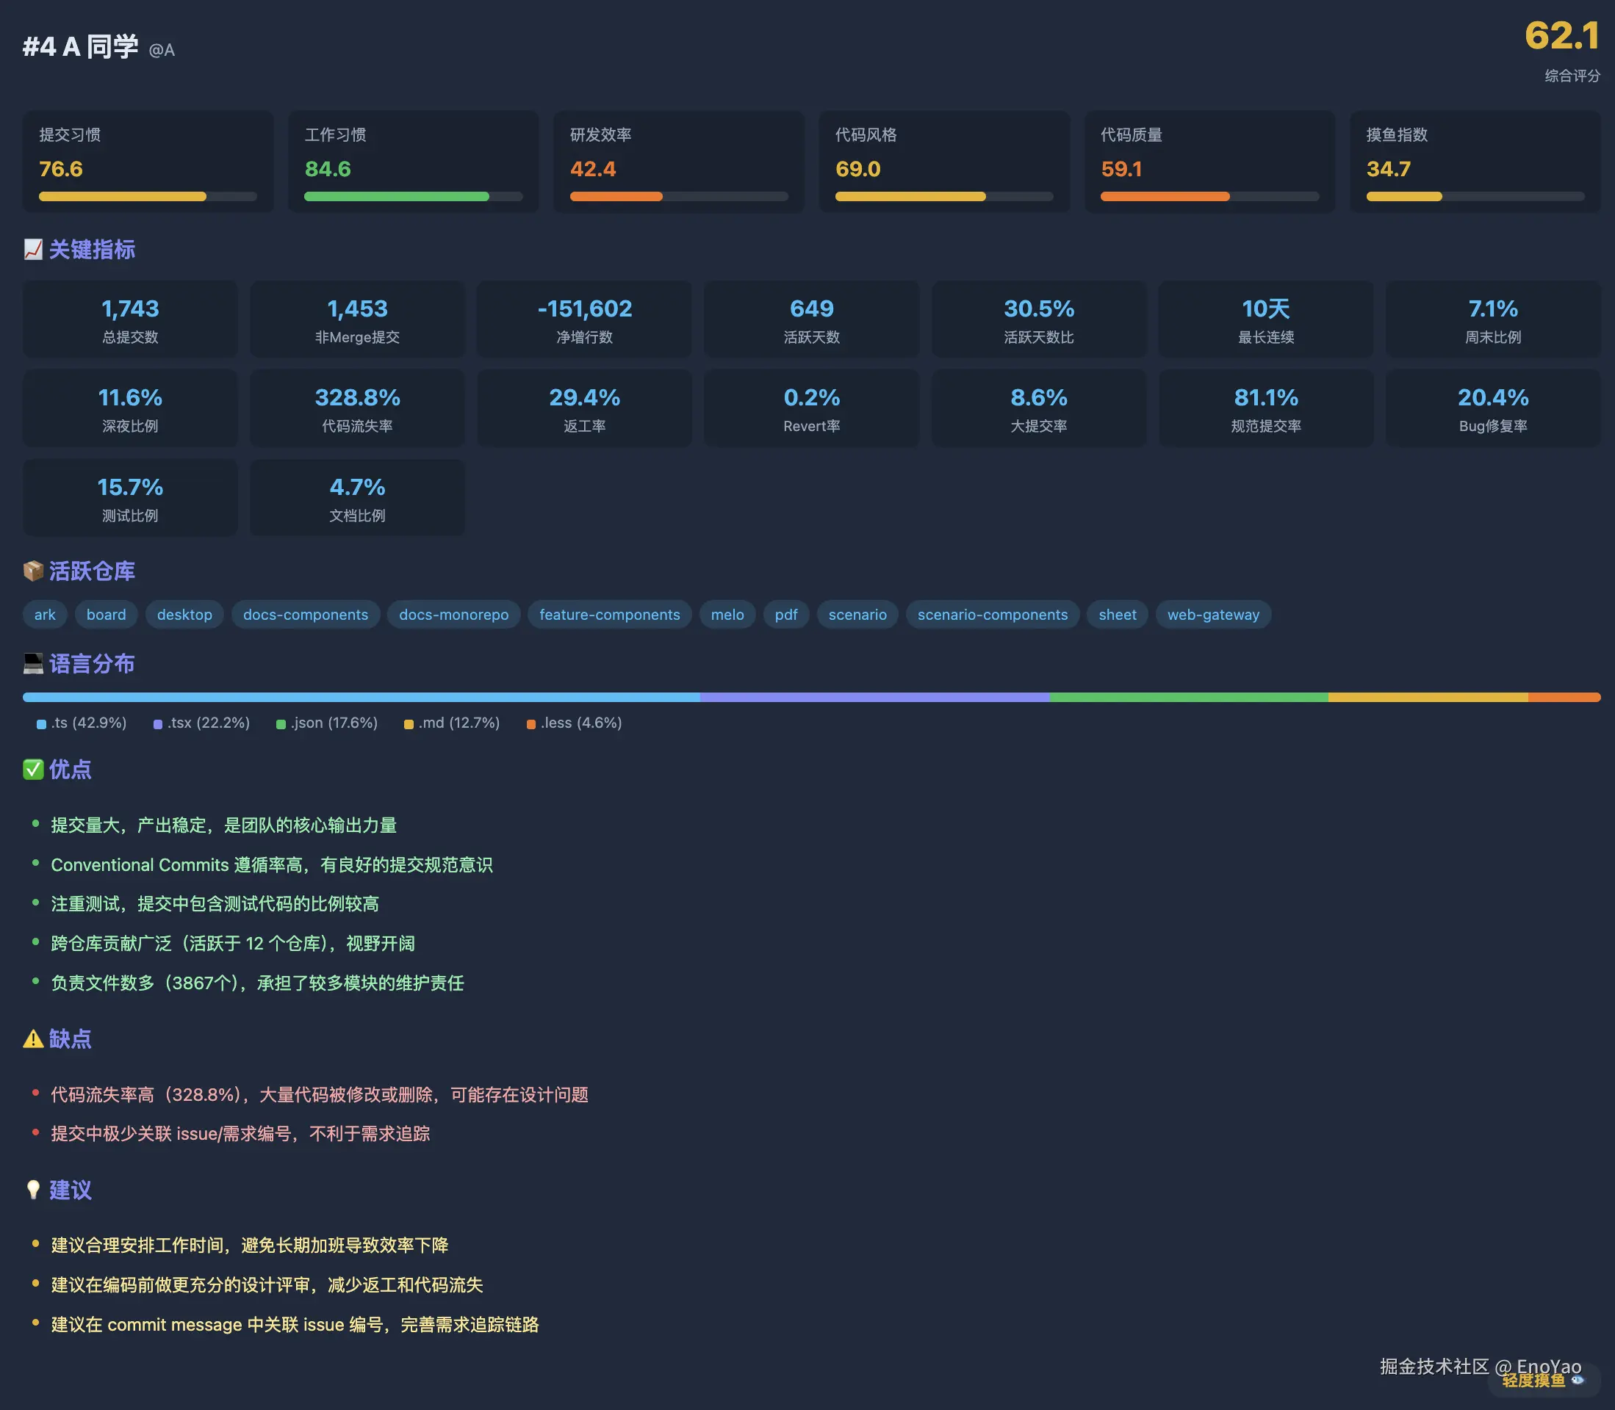Click the lightbulb icon beside 建议
The height and width of the screenshot is (1410, 1615).
coord(33,1189)
